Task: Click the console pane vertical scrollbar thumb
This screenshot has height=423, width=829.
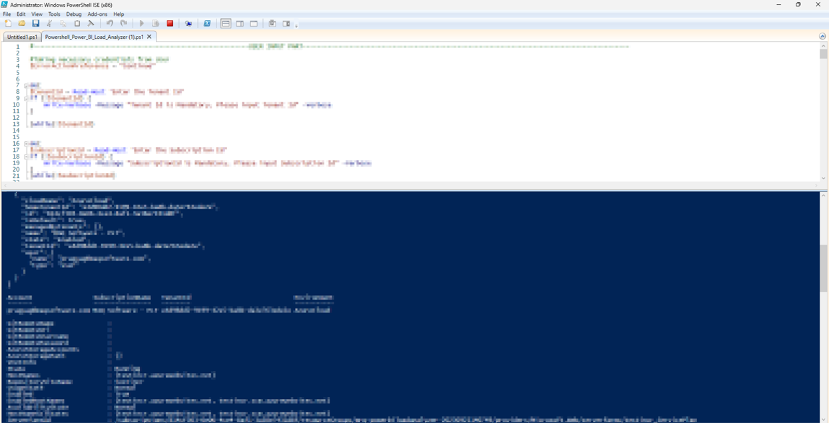Action: (x=824, y=268)
